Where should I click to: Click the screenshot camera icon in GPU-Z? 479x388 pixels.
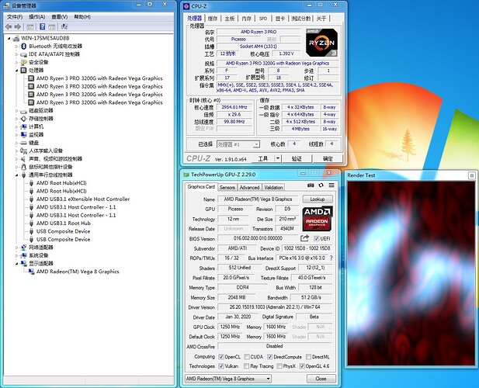pos(311,185)
